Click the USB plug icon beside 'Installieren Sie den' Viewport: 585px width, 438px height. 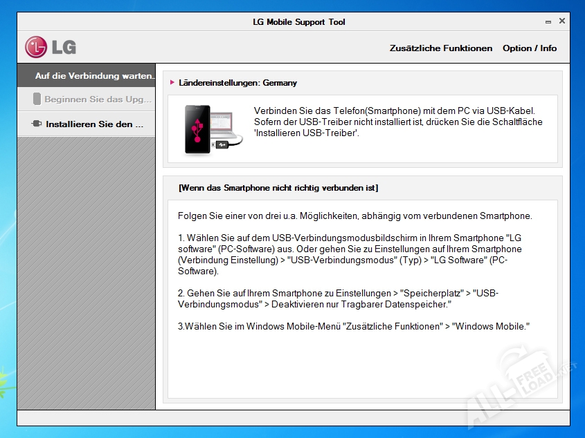[37, 124]
